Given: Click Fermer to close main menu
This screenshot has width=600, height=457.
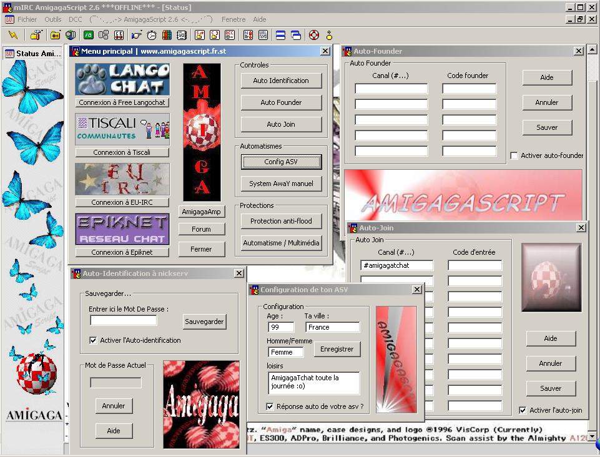Looking at the screenshot, I should 201,249.
